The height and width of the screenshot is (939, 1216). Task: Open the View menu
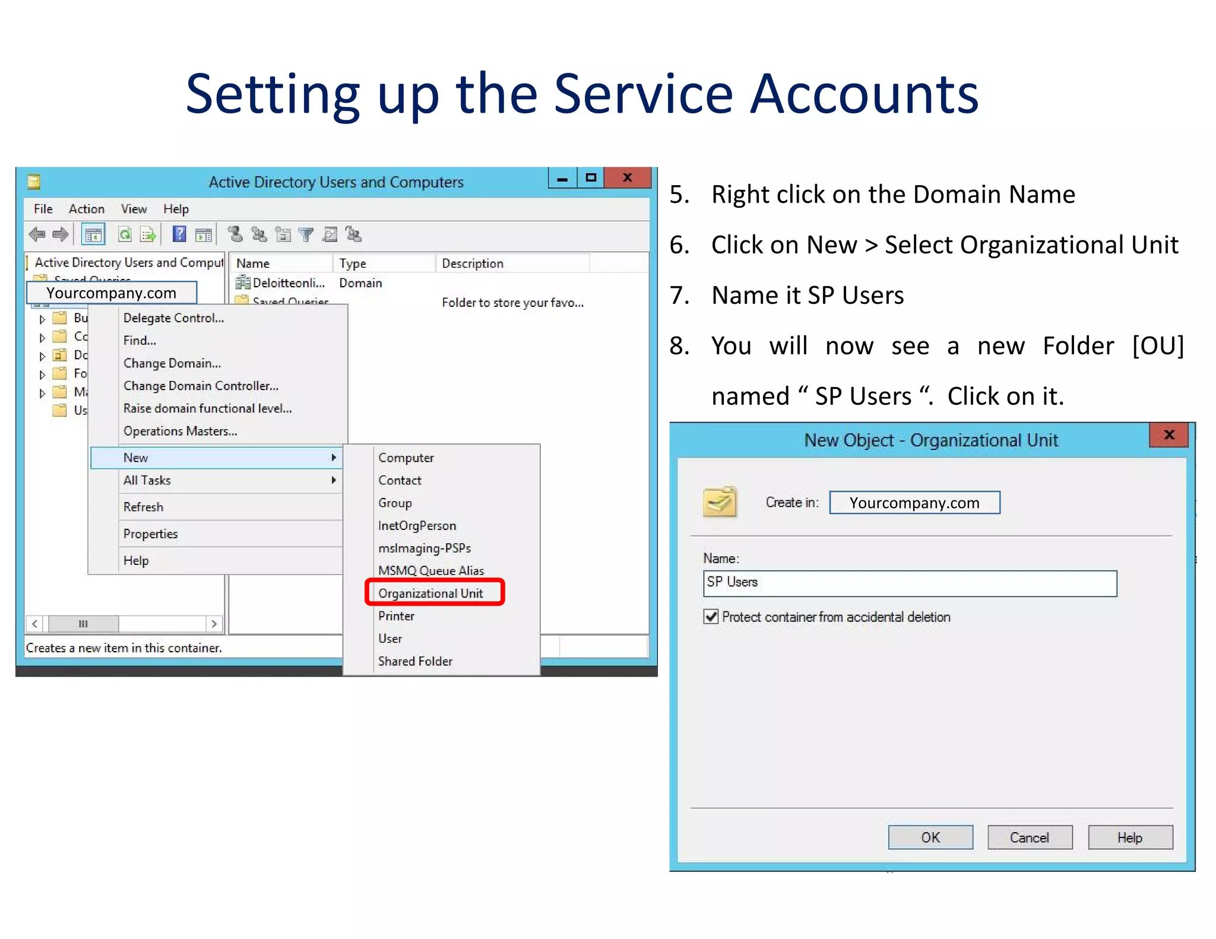click(x=134, y=209)
